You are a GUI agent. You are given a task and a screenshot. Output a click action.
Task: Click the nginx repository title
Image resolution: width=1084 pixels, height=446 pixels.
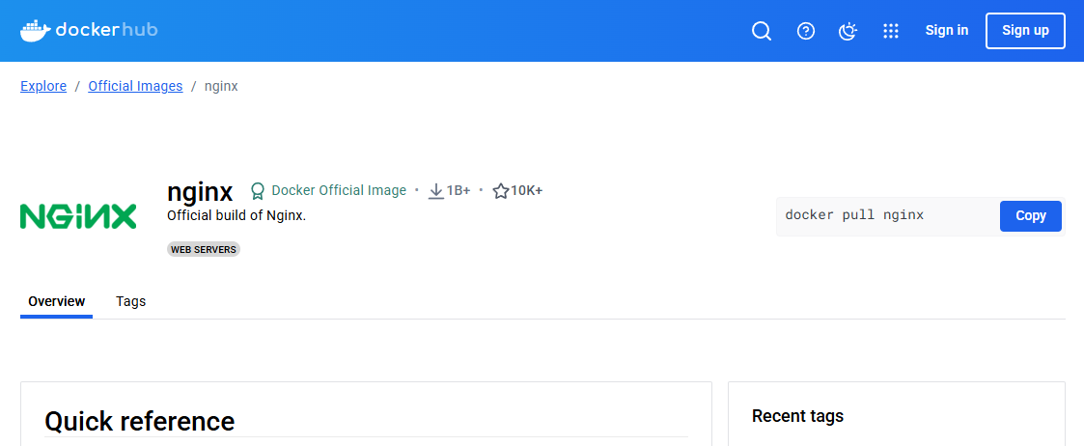pos(200,191)
